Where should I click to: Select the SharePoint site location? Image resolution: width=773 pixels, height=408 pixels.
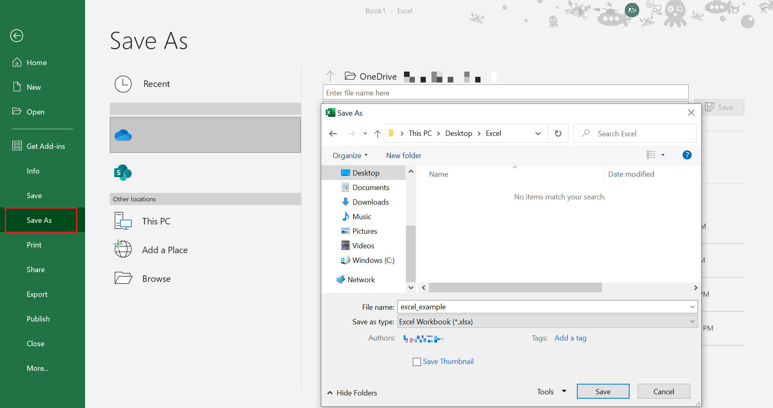click(x=123, y=173)
